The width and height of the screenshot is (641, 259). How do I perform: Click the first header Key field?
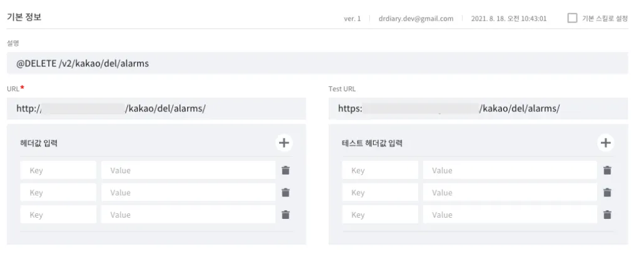pyautogui.click(x=58, y=170)
